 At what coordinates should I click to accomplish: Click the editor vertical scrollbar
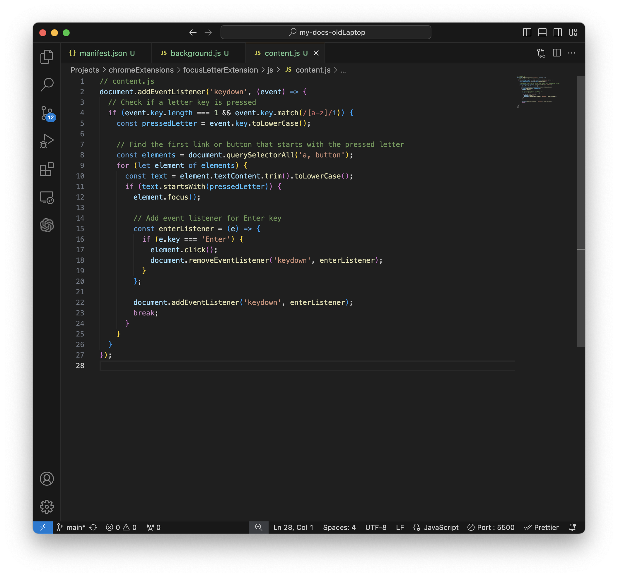tap(581, 211)
